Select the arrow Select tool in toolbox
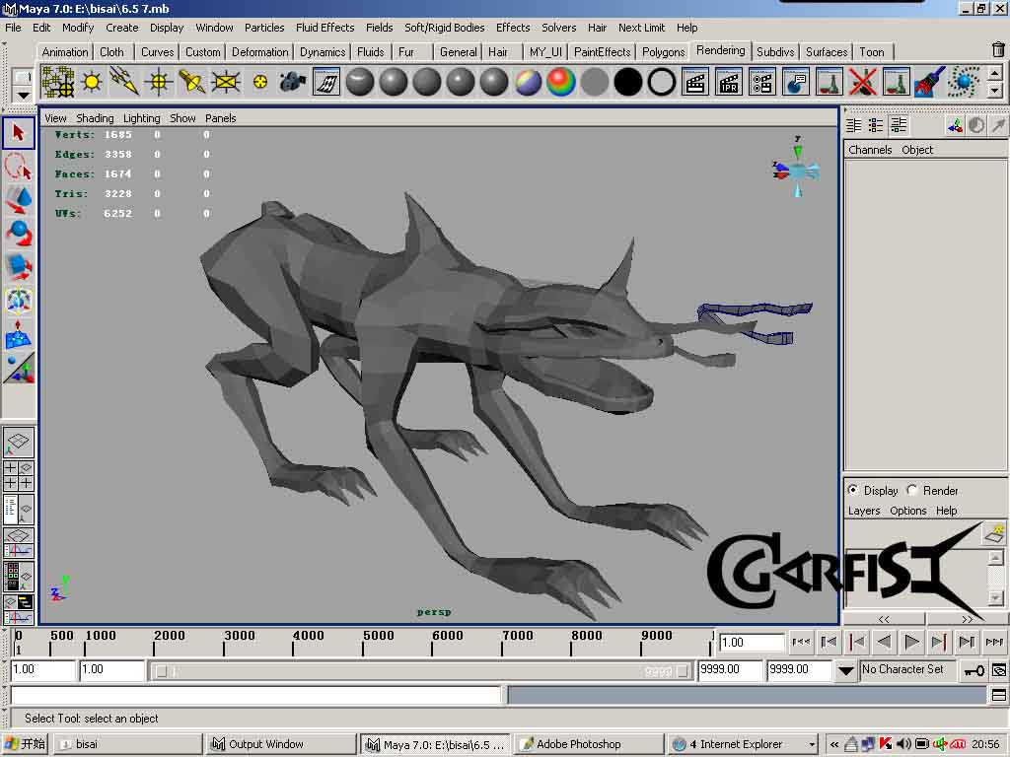1010x757 pixels. click(x=18, y=133)
